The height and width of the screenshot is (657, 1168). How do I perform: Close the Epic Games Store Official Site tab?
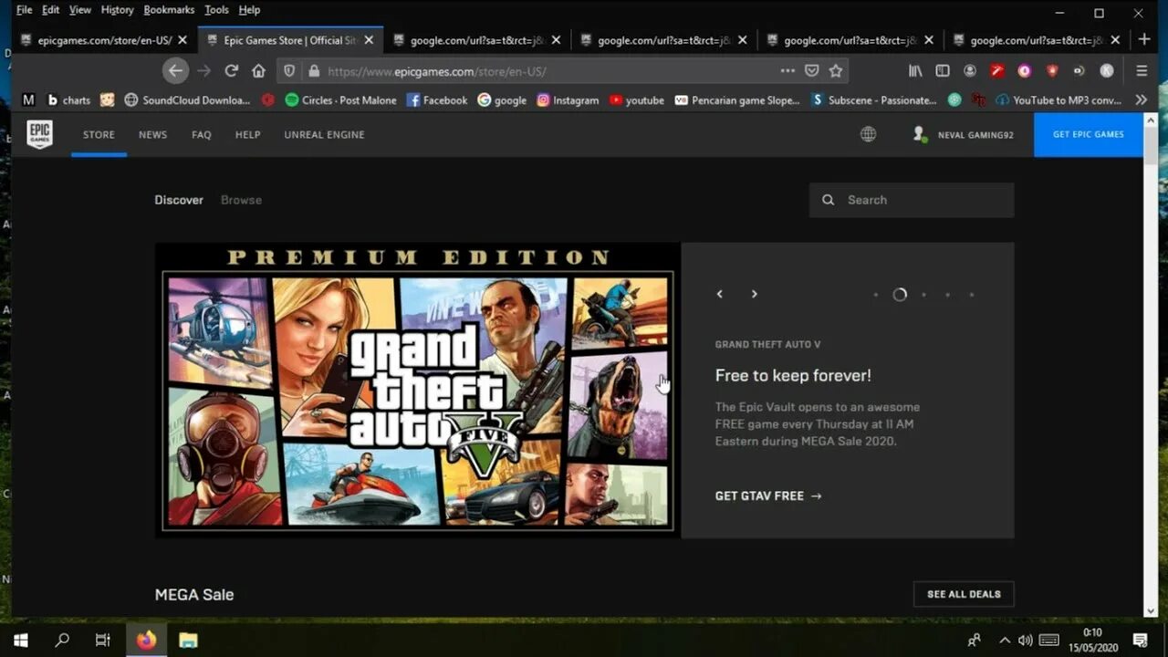369,40
